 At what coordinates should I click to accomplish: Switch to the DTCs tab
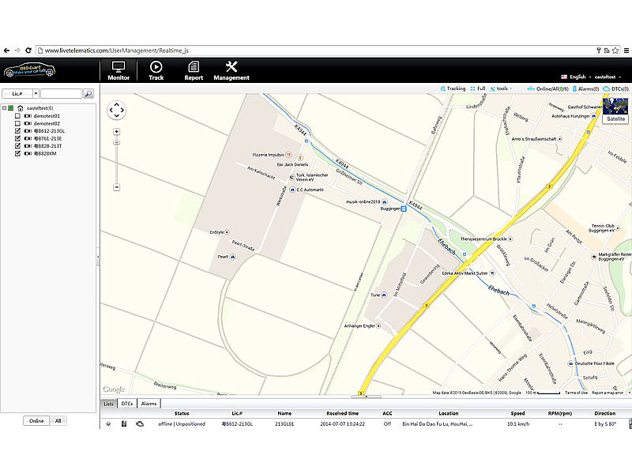point(127,404)
